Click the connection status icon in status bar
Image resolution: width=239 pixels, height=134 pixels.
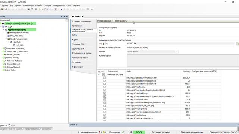tap(131, 132)
